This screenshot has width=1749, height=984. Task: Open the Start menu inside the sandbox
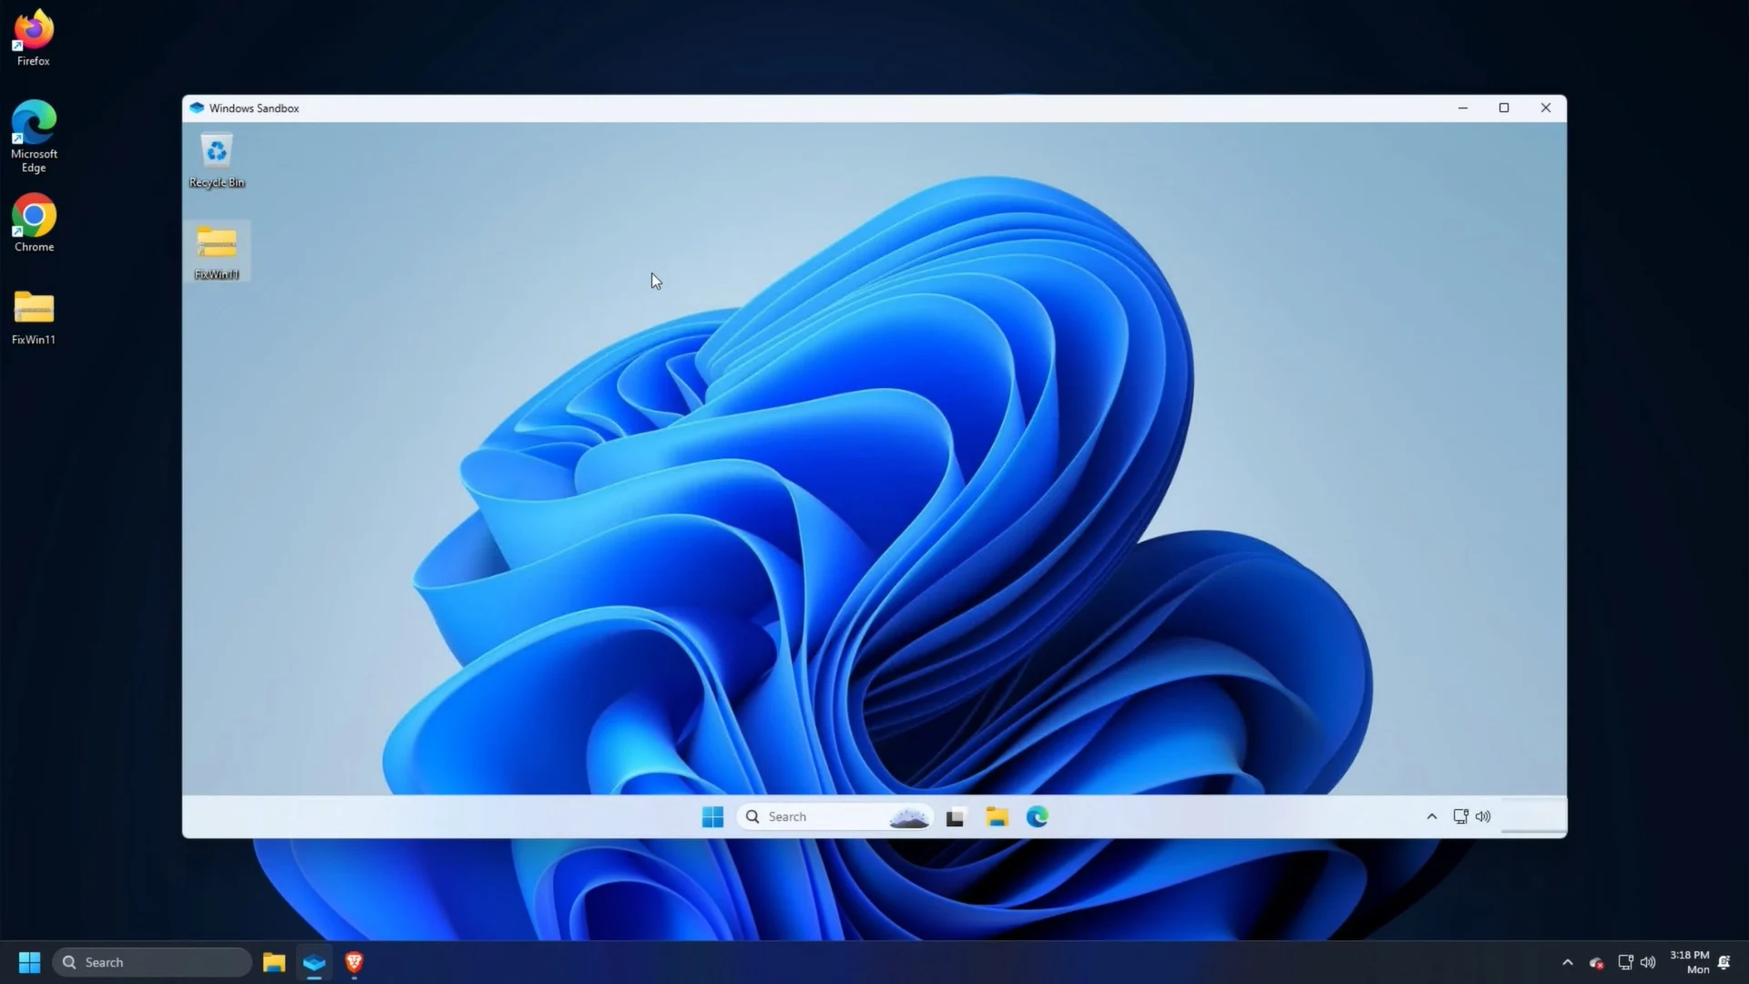pos(712,816)
